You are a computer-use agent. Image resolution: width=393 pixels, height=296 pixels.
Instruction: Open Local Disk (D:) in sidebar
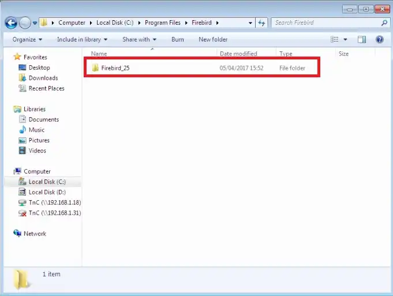coord(47,192)
